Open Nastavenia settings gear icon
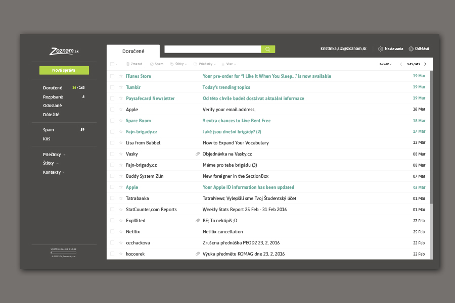Viewport: 455px width, 303px height. (381, 49)
